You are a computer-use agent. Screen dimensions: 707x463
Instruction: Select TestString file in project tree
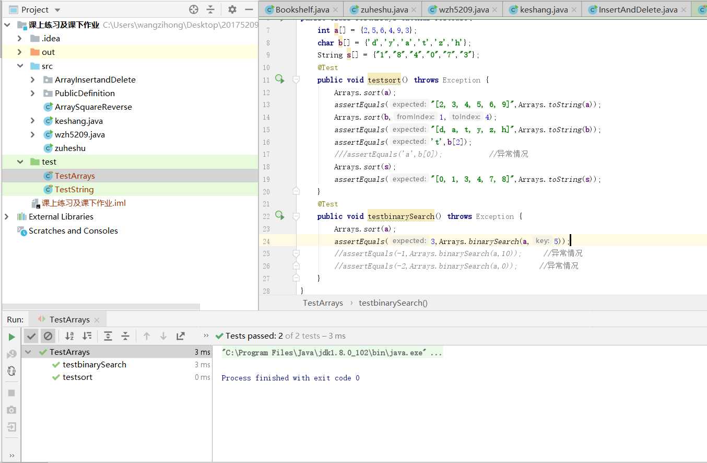point(74,189)
